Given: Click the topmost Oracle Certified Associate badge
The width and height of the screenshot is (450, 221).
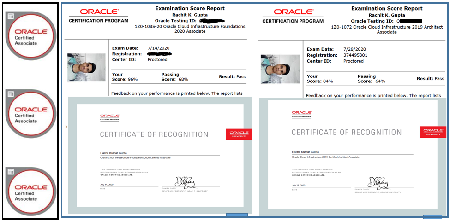Looking at the screenshot, I should (x=31, y=35).
